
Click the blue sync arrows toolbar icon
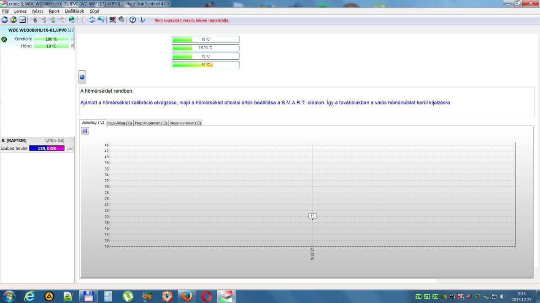click(92, 20)
